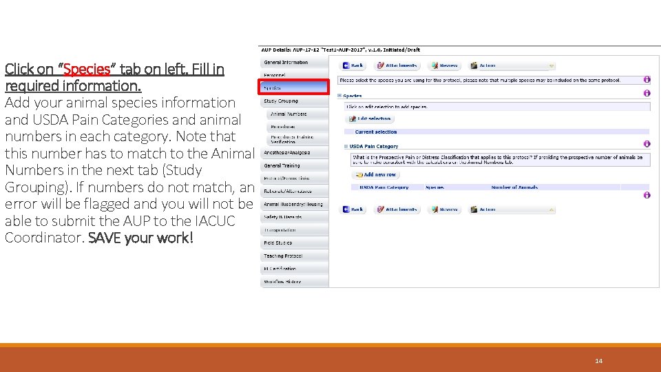
Task: Select the highlighted Species tab
Action: [x=294, y=87]
